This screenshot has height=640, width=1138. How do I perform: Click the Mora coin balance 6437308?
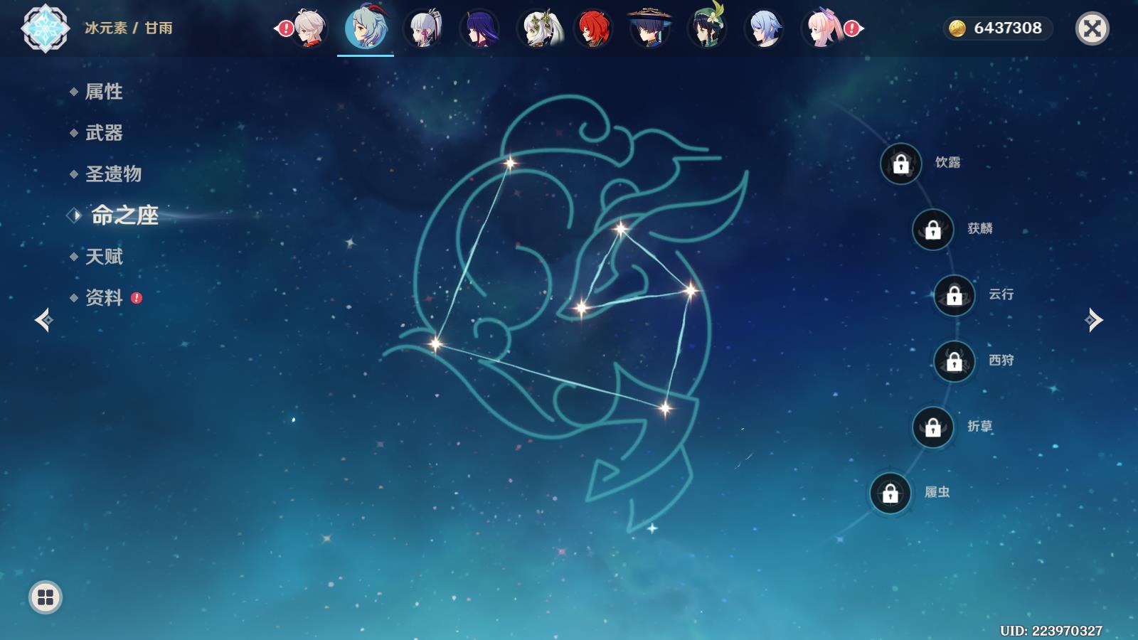[x=998, y=28]
